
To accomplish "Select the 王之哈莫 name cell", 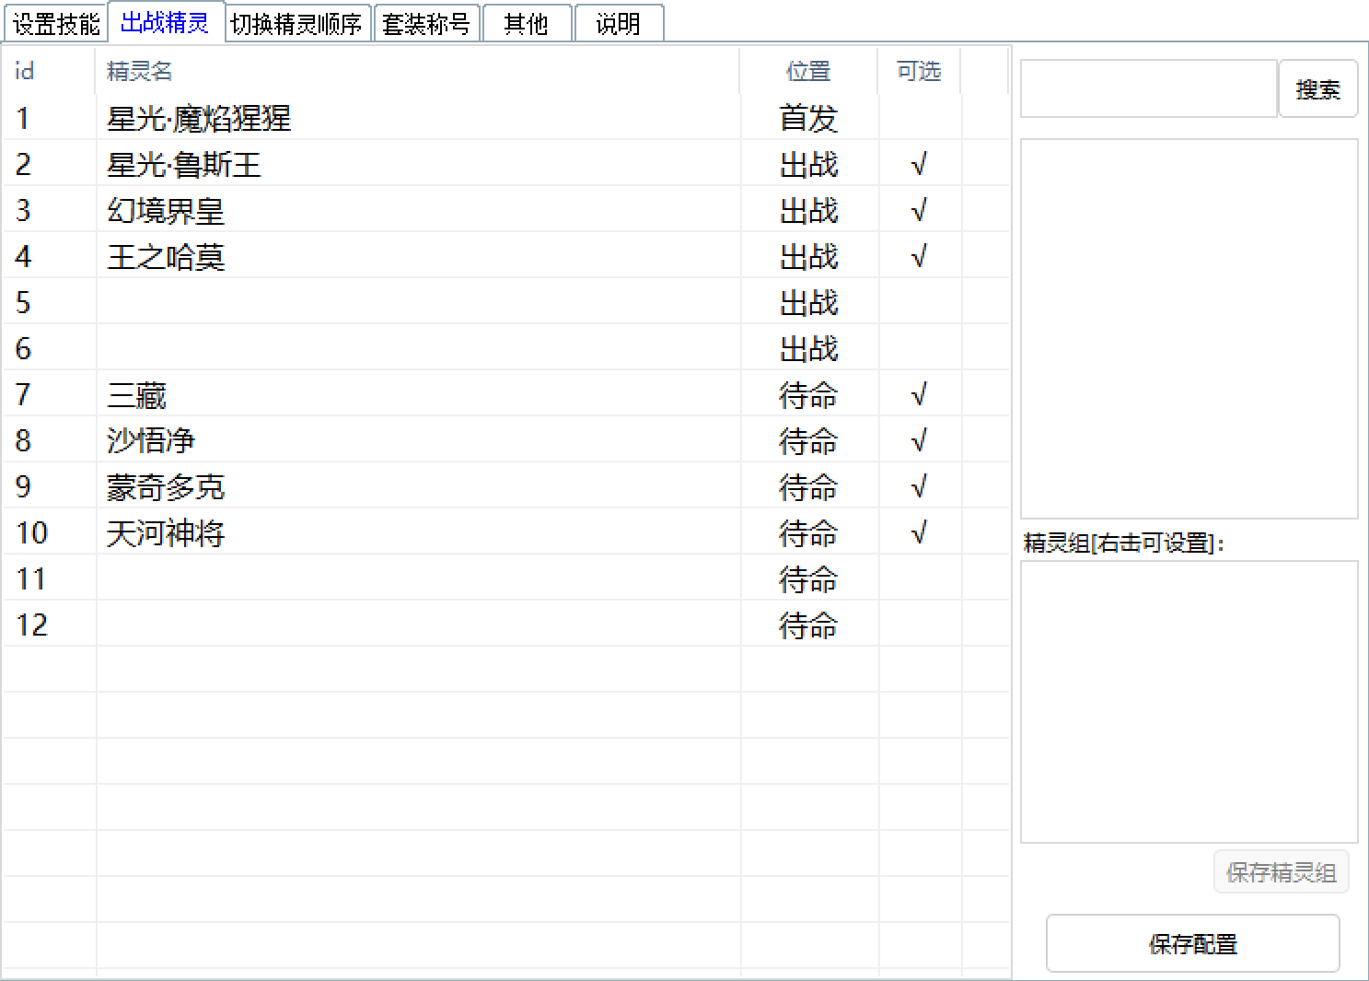I will (x=418, y=256).
